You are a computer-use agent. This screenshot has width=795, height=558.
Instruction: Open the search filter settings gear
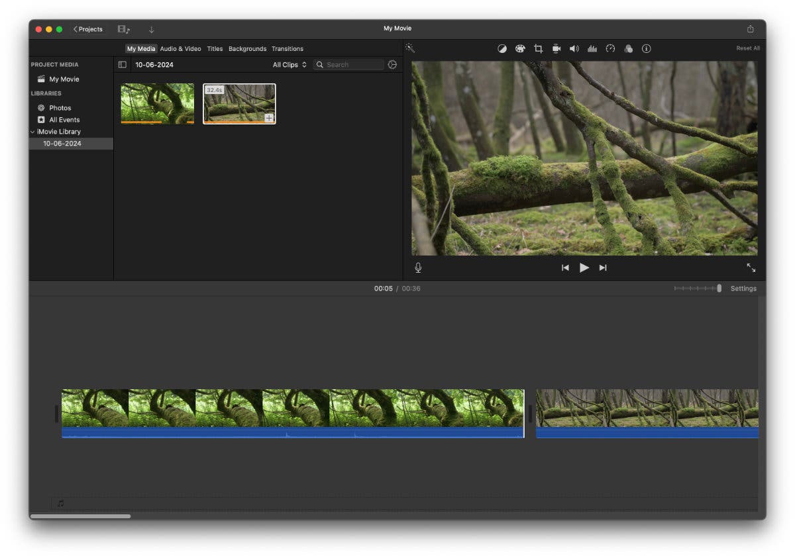[x=392, y=64]
